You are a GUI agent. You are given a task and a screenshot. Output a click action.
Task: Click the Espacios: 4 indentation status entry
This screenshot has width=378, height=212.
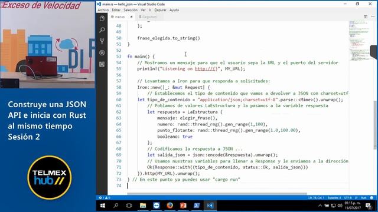point(334,198)
